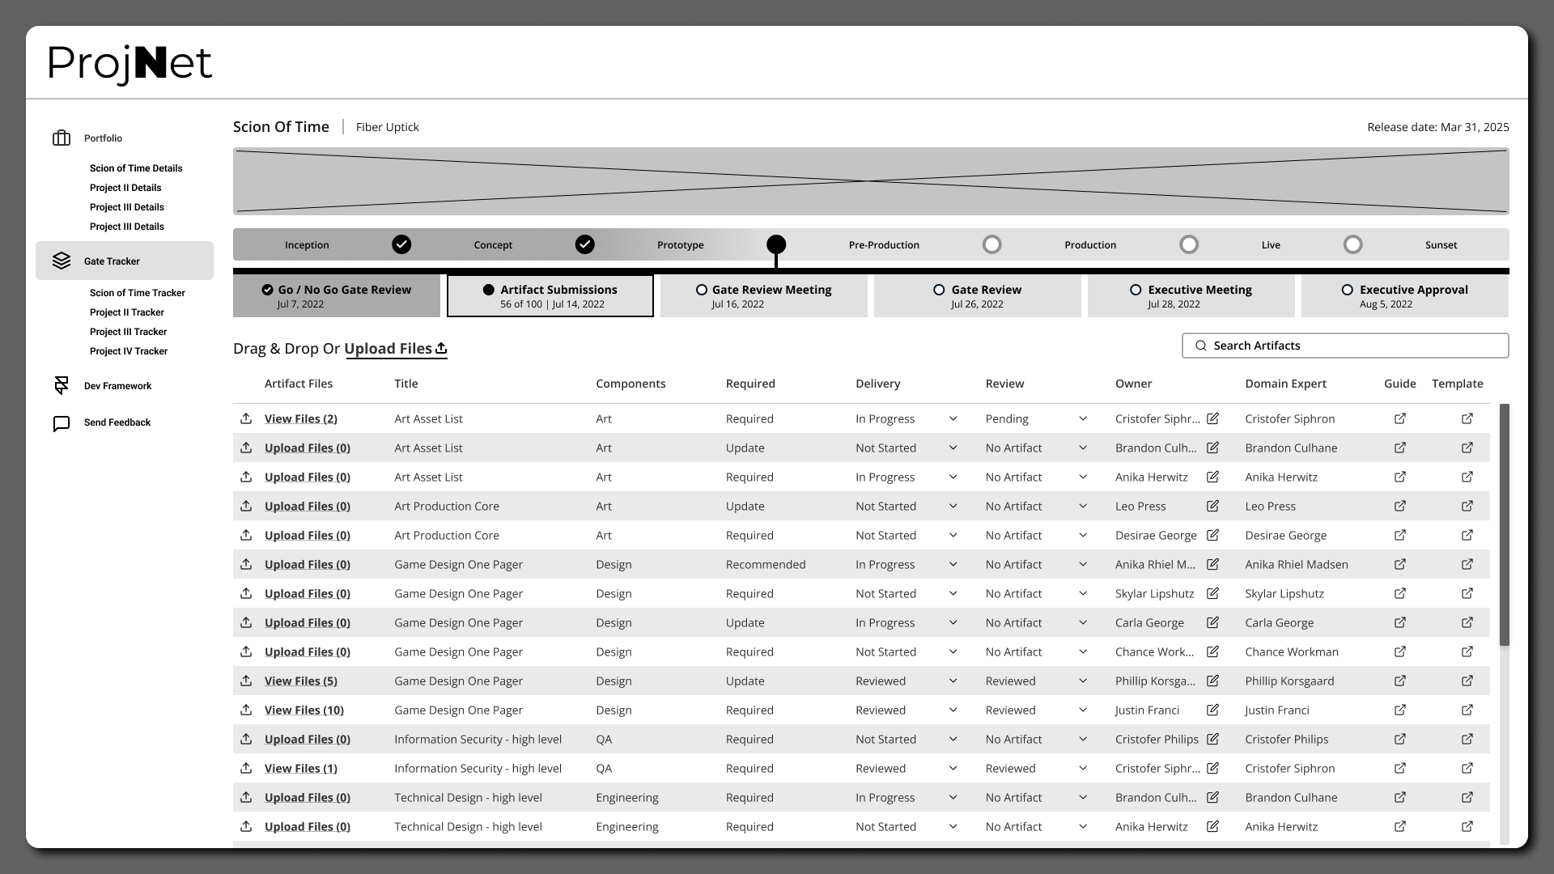The width and height of the screenshot is (1554, 874).
Task: Click the Gate Tracker layers icon
Action: pyautogui.click(x=62, y=261)
